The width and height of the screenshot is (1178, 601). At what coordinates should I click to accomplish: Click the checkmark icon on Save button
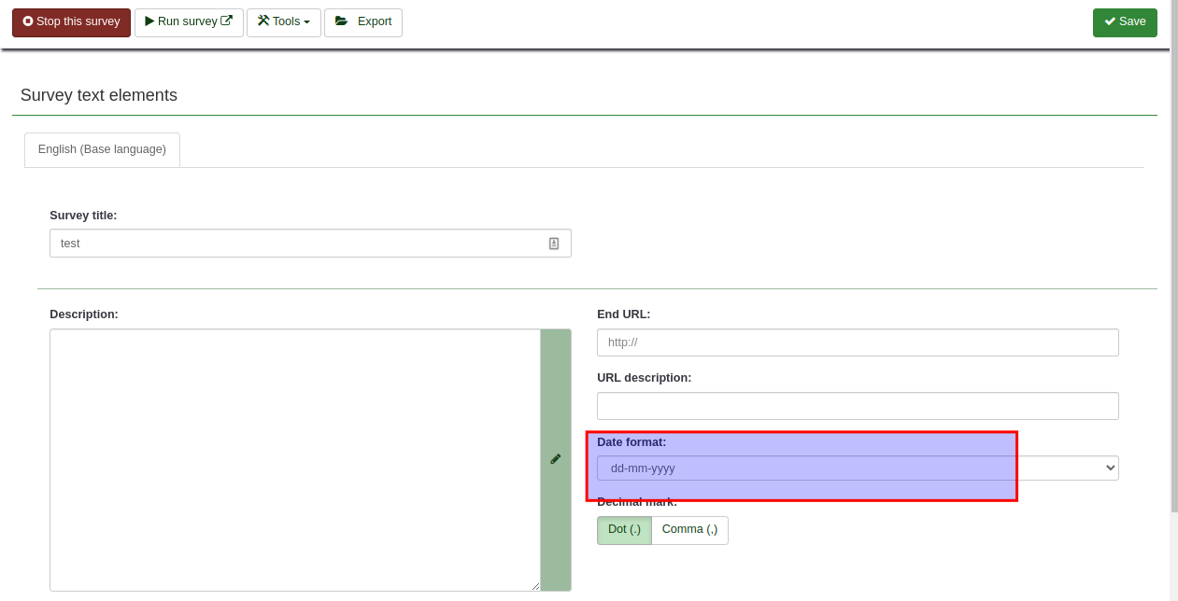pyautogui.click(x=1110, y=21)
